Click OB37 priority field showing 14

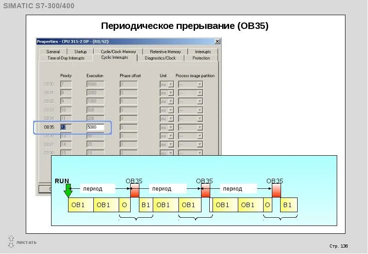tap(66, 144)
